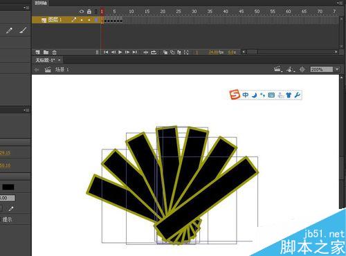Open the tools panel options menu
This screenshot has height=256, width=346.
tap(26, 8)
